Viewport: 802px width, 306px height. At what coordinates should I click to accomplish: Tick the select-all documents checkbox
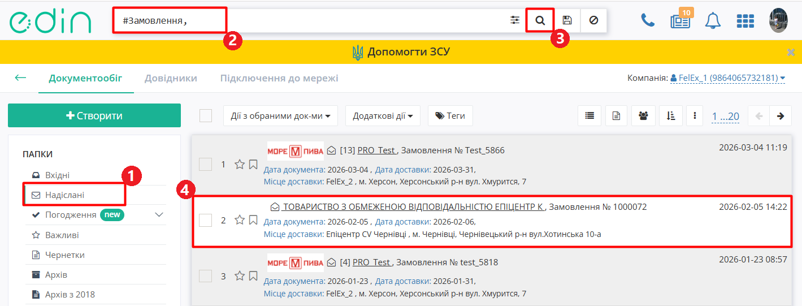pos(206,116)
